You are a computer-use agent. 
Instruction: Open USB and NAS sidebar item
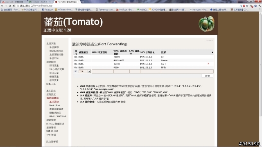pyautogui.click(x=52, y=131)
